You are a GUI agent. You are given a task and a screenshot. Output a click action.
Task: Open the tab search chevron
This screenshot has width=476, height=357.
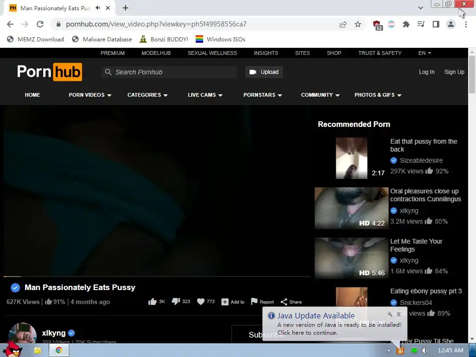420,8
